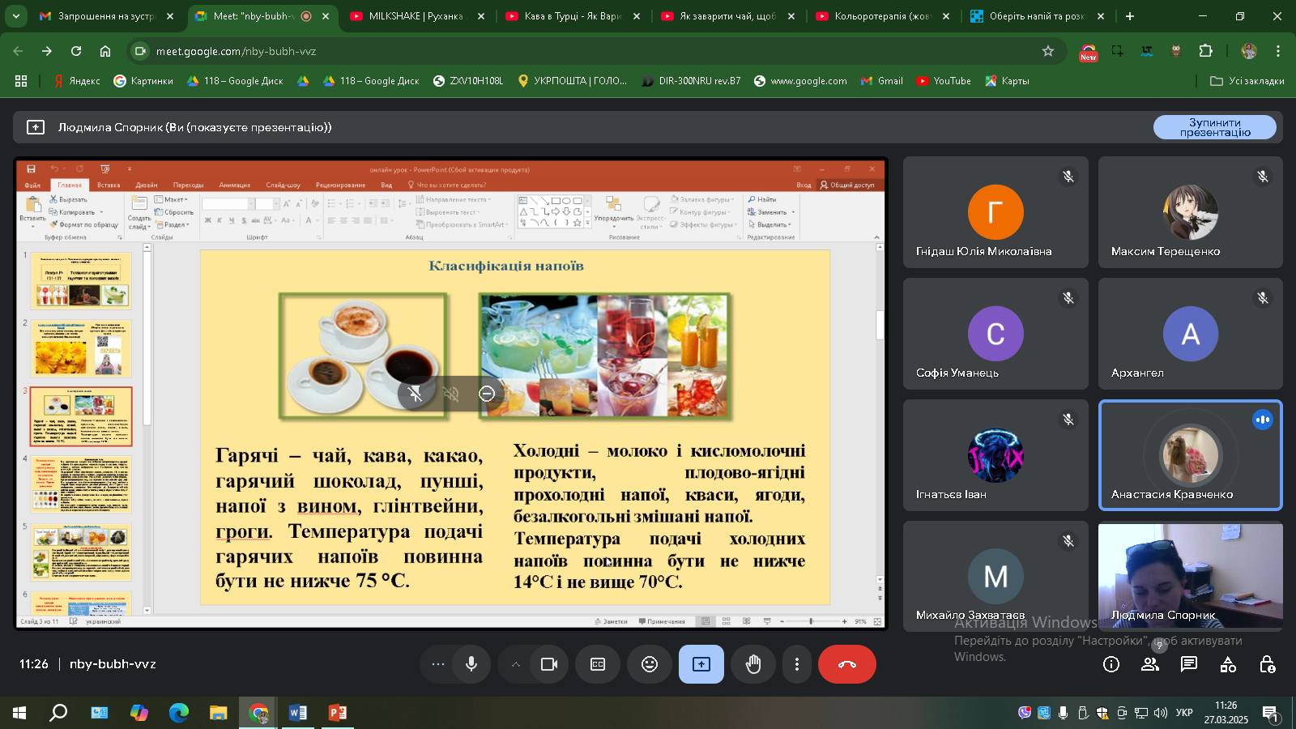
Task: Expand audio settings chevron arrow
Action: 515,664
